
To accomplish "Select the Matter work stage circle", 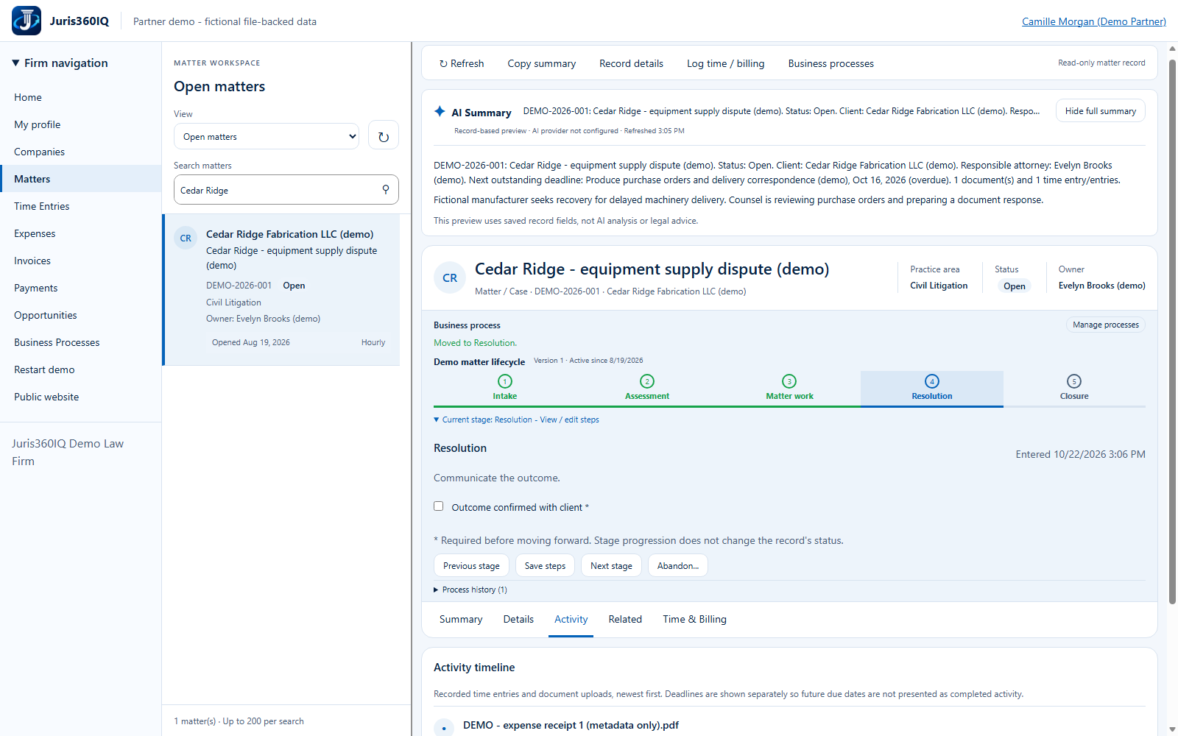I will (789, 381).
